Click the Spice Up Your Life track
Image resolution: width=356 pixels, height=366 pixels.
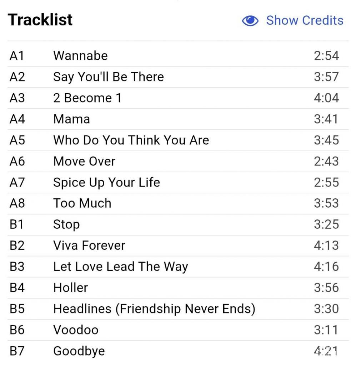pos(106,182)
